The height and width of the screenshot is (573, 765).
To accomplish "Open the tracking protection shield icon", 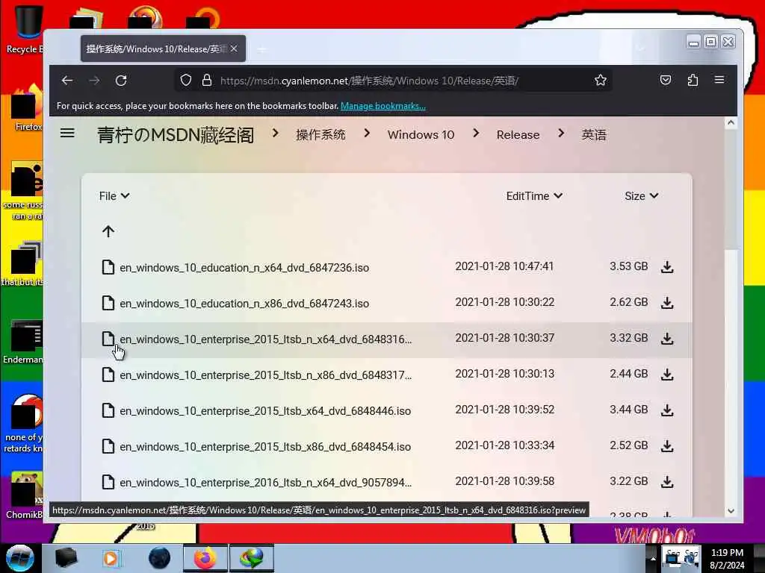I will [186, 80].
